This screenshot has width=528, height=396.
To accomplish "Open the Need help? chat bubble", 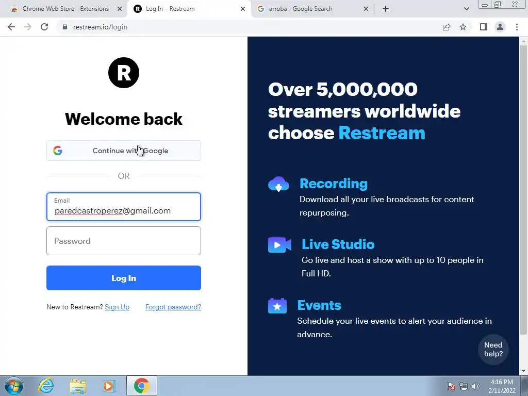I will [493, 349].
